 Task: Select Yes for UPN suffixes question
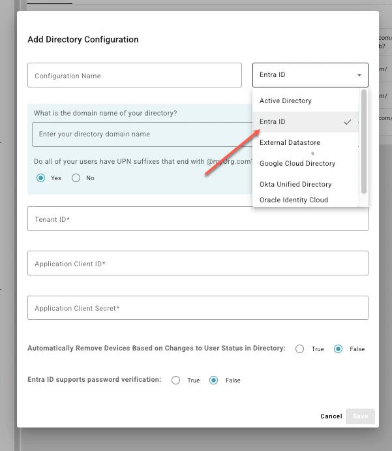pyautogui.click(x=41, y=178)
